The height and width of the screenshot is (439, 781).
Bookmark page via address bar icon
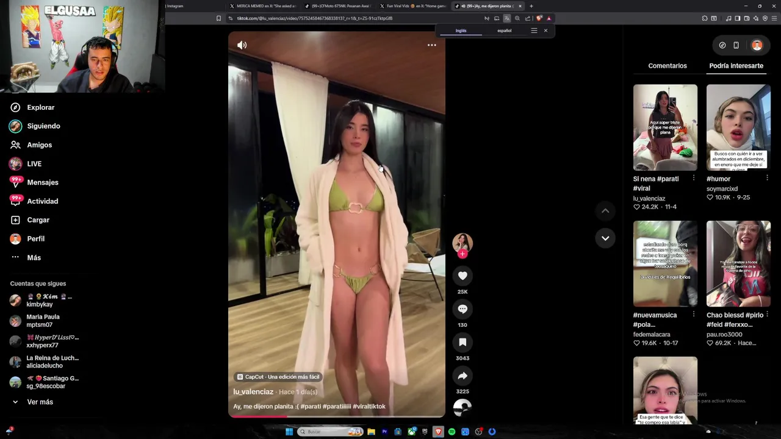point(218,18)
